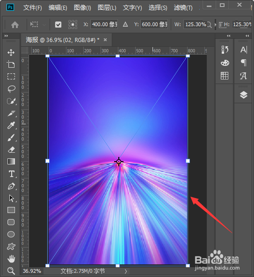This screenshot has width=254, height=277.
Task: Edit the Y position field
Action: pyautogui.click(x=154, y=24)
